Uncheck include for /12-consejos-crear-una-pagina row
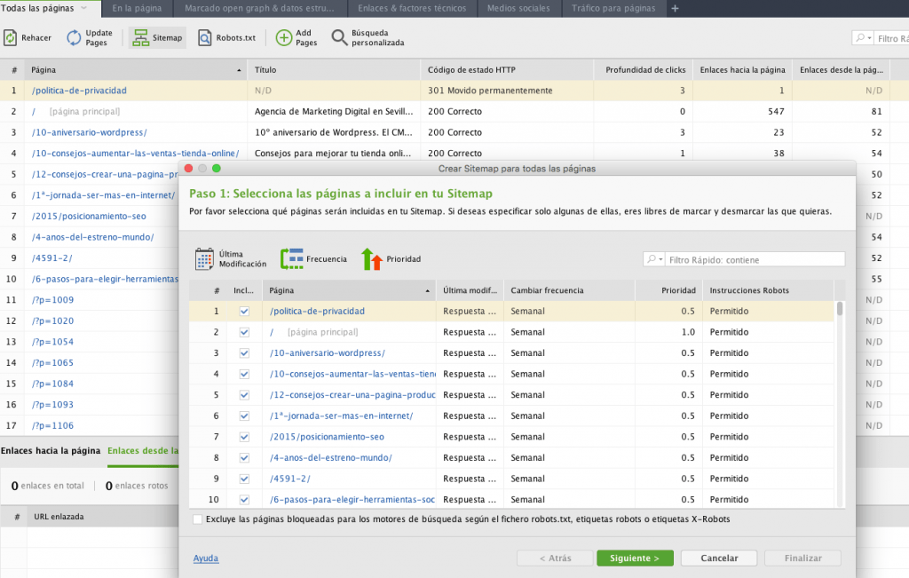 (x=244, y=395)
